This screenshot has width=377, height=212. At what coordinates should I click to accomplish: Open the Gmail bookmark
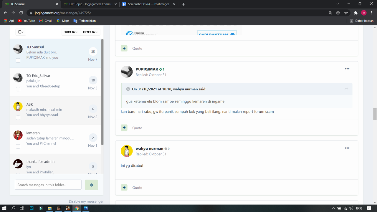point(45,21)
